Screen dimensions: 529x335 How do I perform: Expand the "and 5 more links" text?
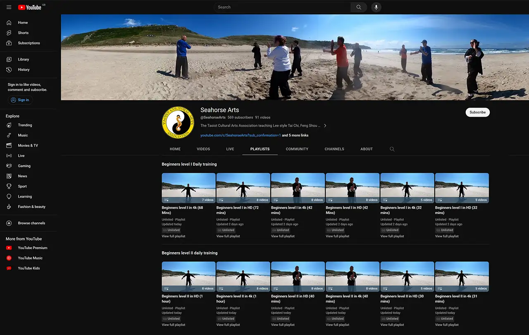pos(295,135)
